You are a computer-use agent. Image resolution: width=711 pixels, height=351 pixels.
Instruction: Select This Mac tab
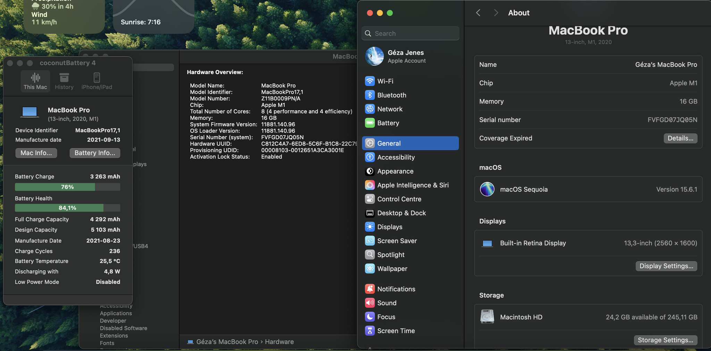(35, 81)
